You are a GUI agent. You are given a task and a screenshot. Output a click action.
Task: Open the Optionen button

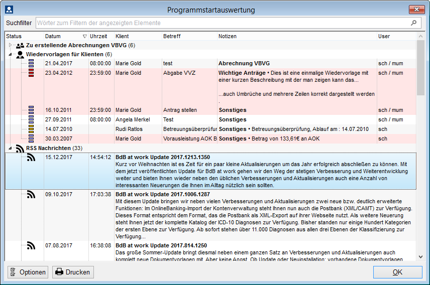click(28, 272)
